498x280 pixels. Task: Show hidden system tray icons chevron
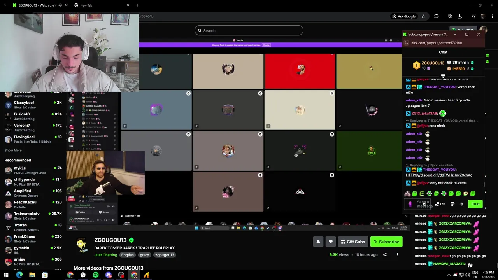[449, 275]
